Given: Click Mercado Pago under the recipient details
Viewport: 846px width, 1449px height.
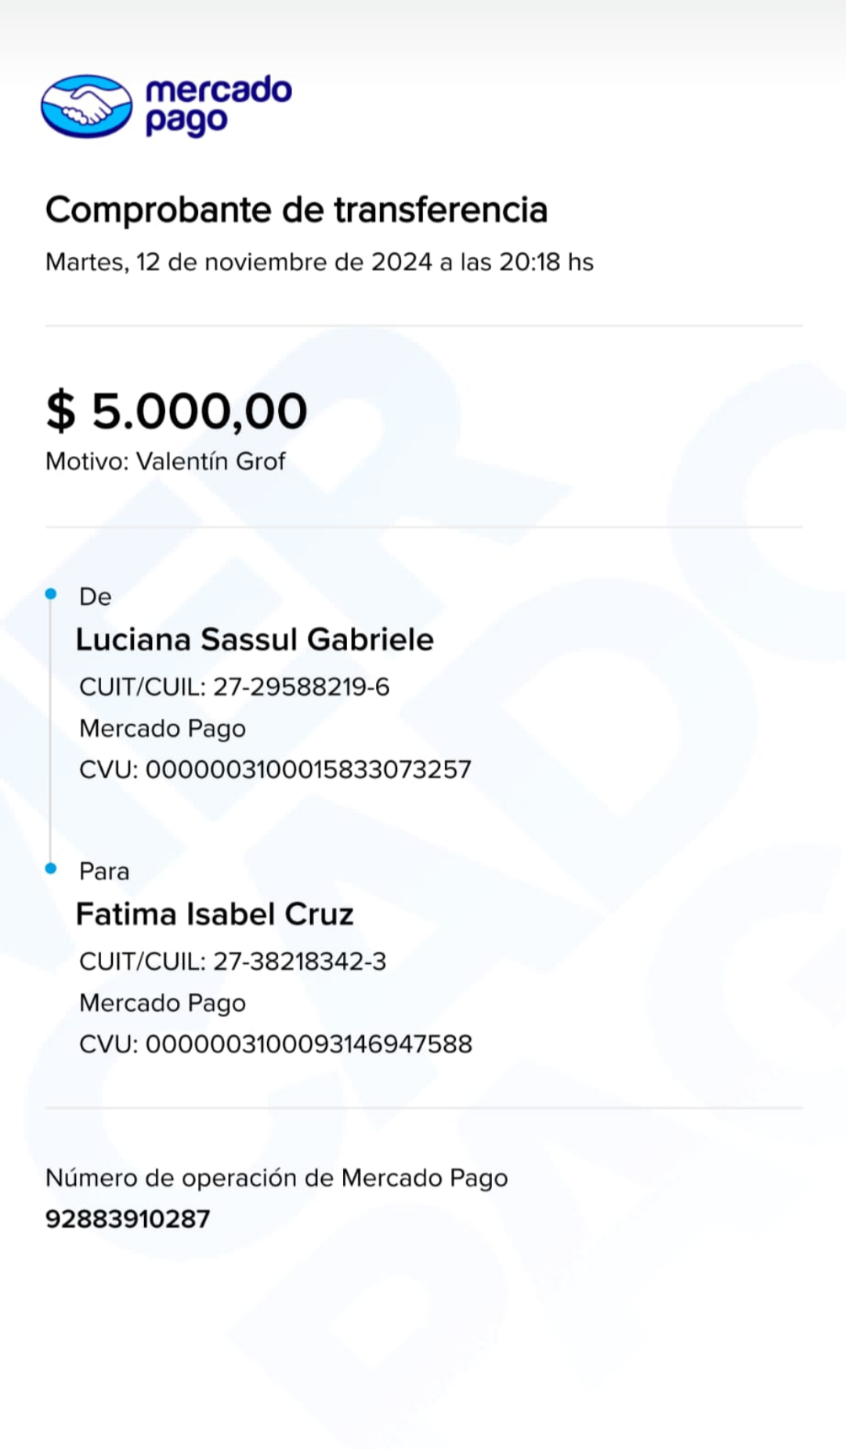Looking at the screenshot, I should (162, 1002).
